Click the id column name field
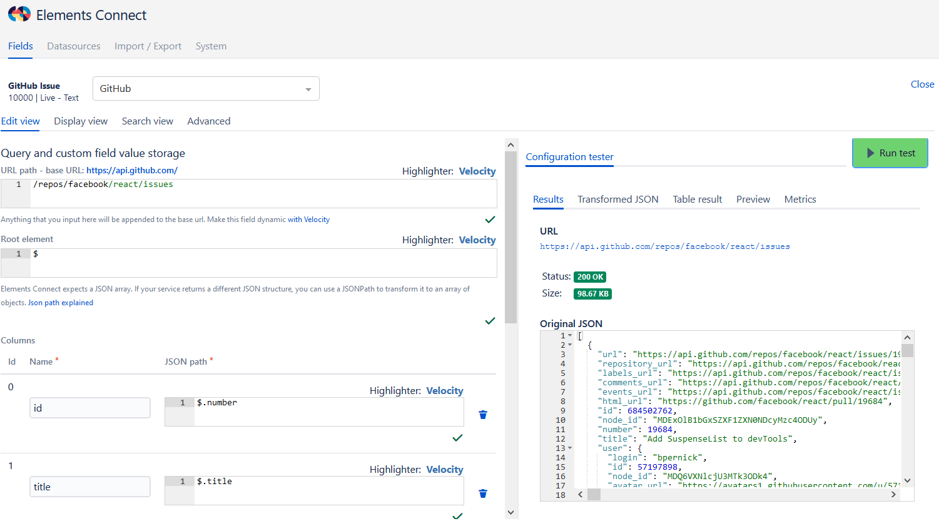The image size is (939, 526). (x=90, y=408)
